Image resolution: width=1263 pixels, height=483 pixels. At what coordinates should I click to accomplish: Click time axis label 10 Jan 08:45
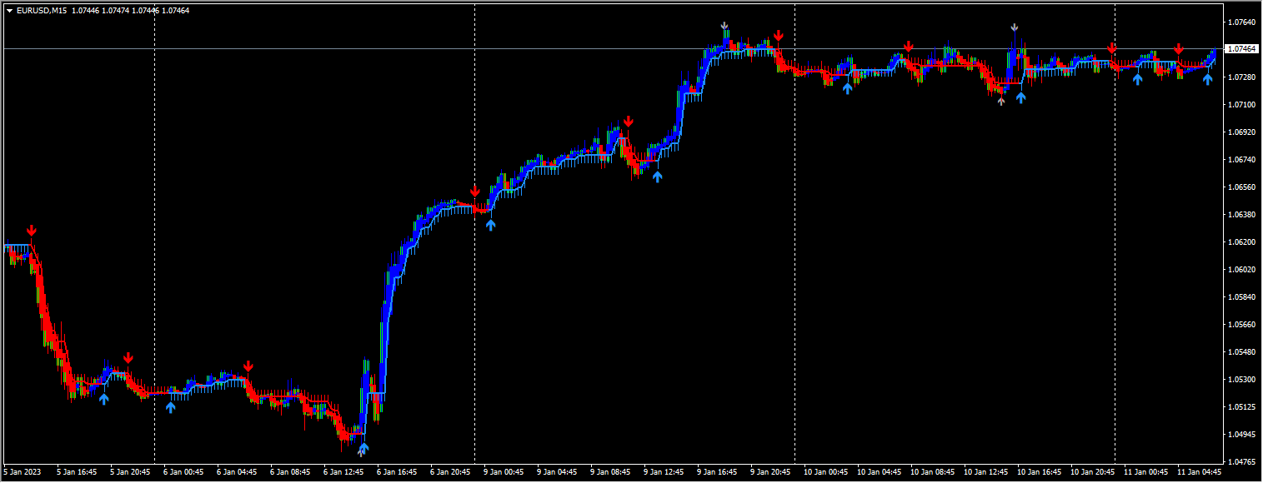pyautogui.click(x=932, y=472)
